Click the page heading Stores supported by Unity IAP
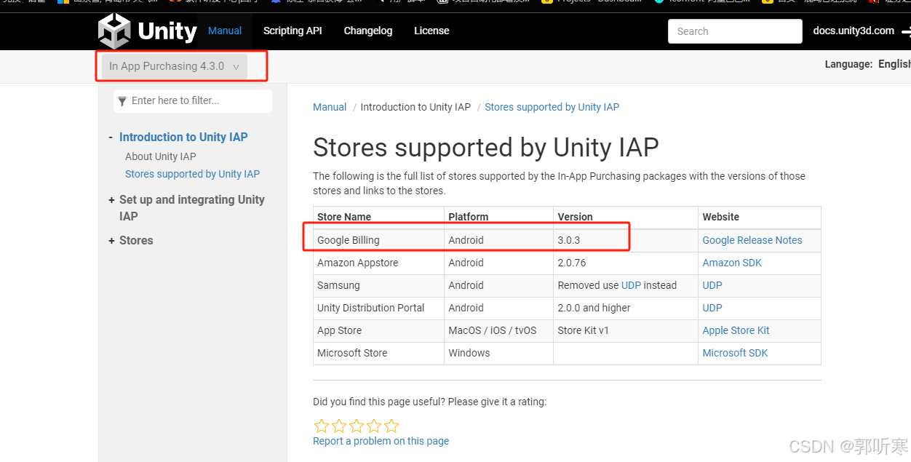Screen dimensions: 911x462 click(486, 148)
